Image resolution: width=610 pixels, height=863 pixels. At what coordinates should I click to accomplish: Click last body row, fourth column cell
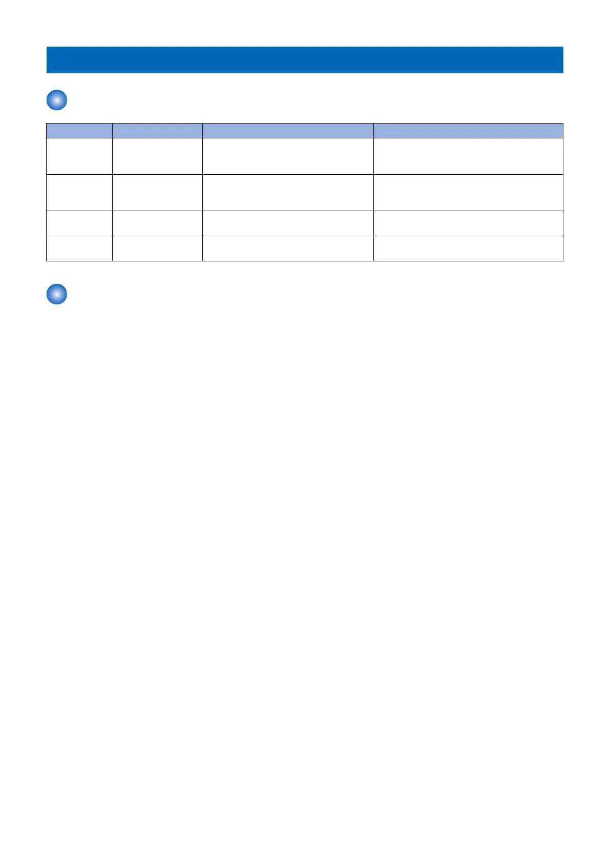click(x=468, y=249)
